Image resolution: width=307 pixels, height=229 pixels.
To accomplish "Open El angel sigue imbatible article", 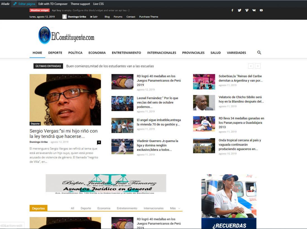I will (x=159, y=122).
